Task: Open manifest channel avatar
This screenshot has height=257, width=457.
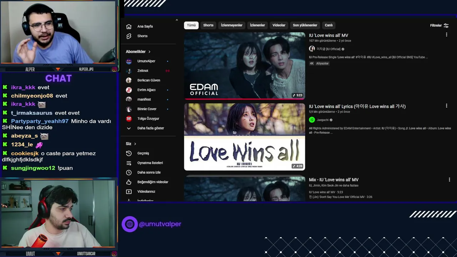Action: 129,99
